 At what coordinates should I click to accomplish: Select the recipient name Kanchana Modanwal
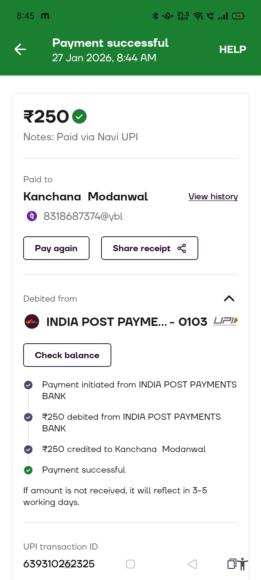pyautogui.click(x=86, y=196)
